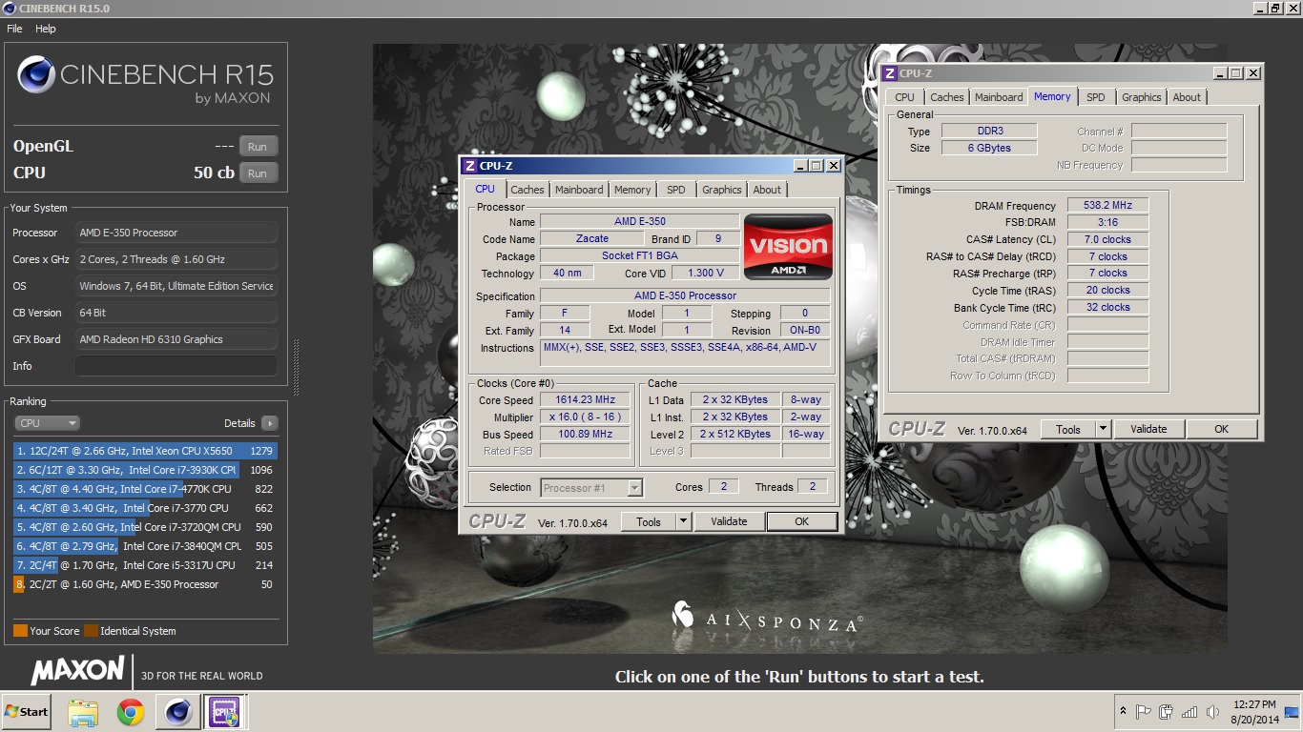Click the ranking Details arrow button
The image size is (1303, 732).
click(269, 423)
